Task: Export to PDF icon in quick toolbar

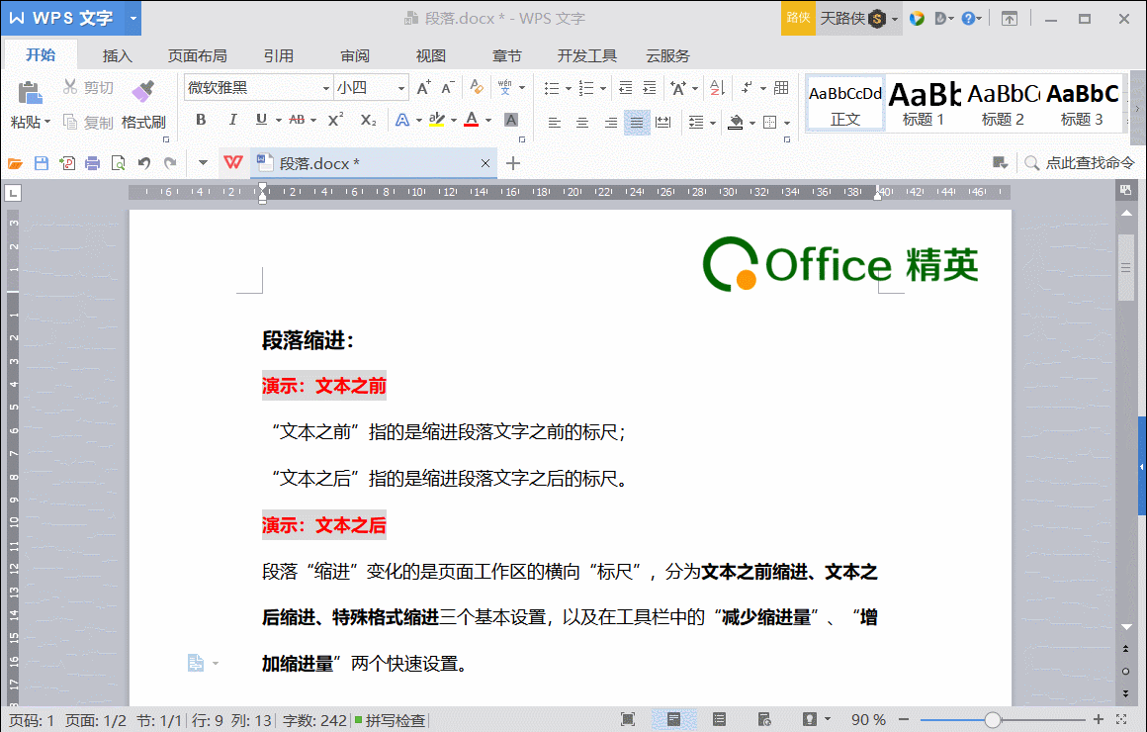Action: pyautogui.click(x=67, y=163)
